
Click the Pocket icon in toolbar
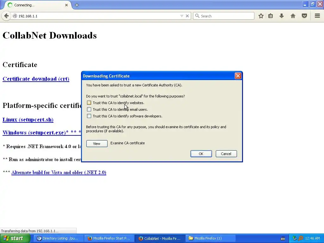tap(304, 16)
